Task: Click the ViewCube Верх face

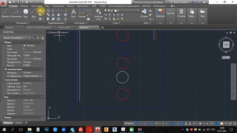Action: 226,45
